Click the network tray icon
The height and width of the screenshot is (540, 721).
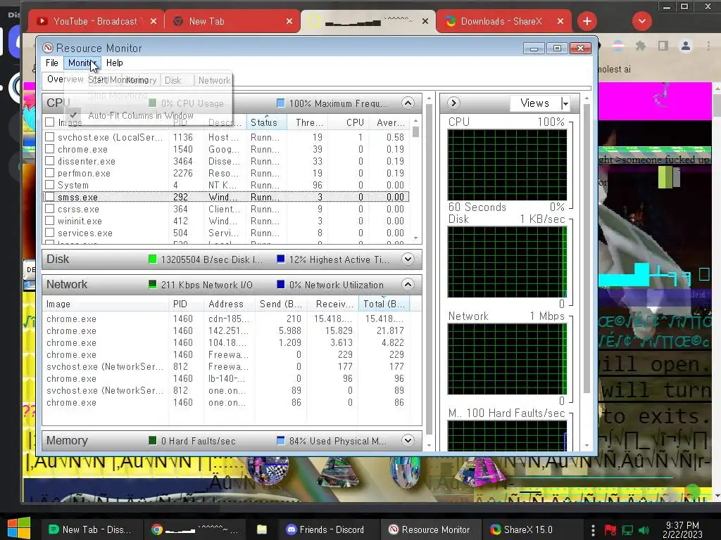[627, 530]
